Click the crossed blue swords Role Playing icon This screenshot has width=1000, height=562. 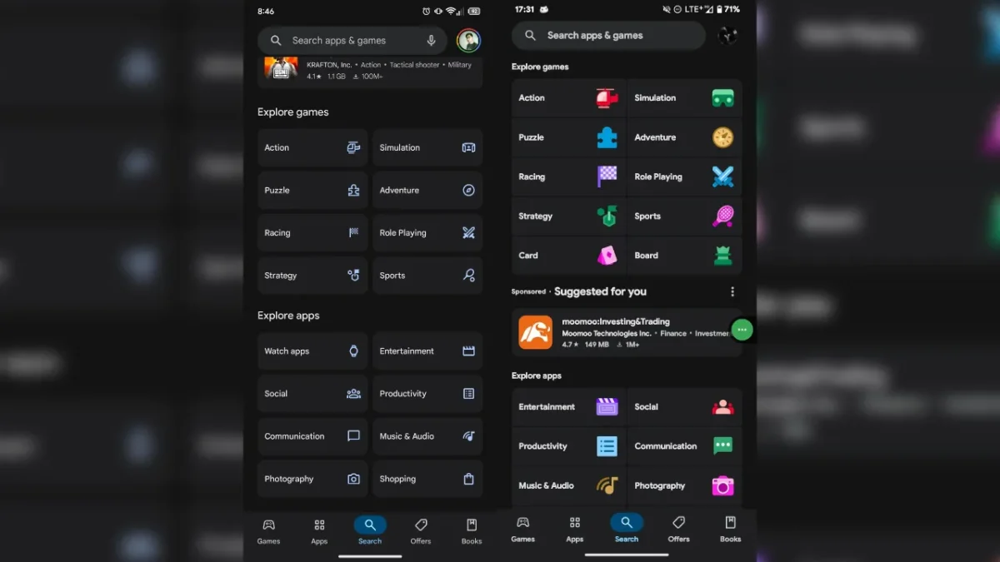coord(722,177)
